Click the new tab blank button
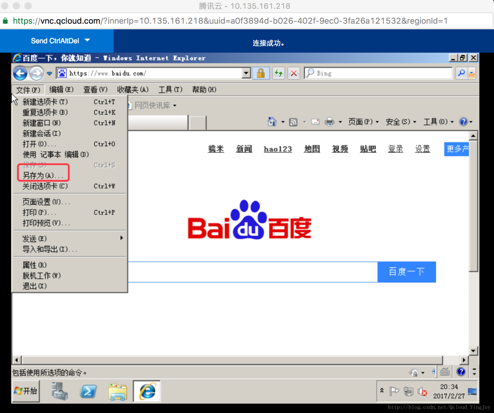This screenshot has width=494, height=413. 198,123
